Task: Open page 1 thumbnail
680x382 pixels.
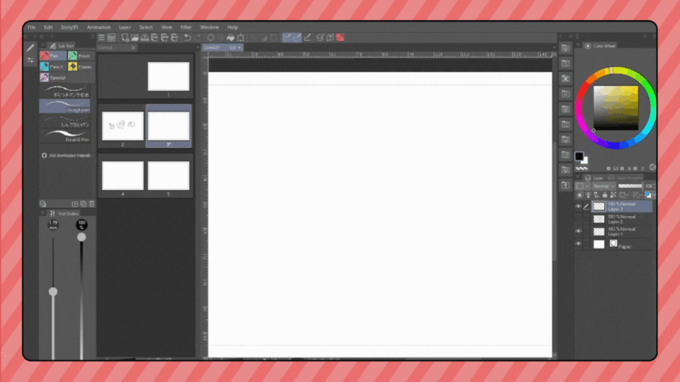Action: pos(169,76)
